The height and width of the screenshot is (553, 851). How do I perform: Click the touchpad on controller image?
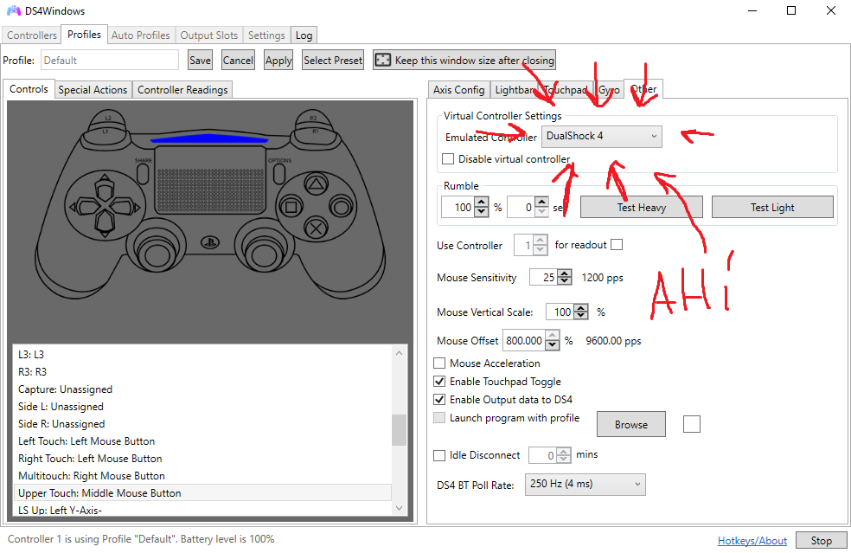[210, 179]
